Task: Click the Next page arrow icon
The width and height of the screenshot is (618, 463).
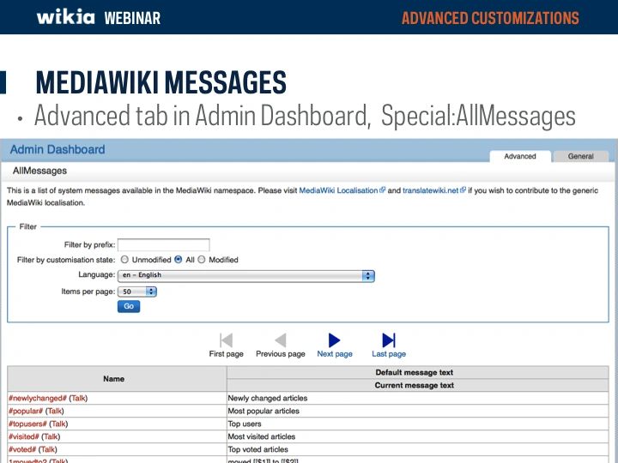Action: (335, 340)
